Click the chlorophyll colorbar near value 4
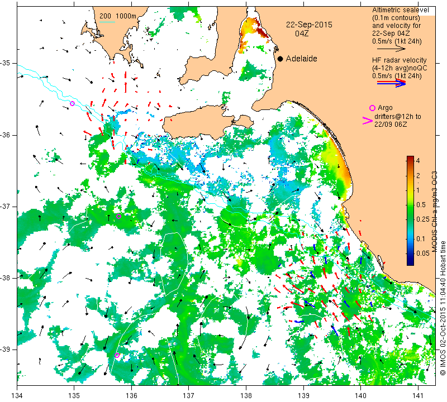Viewport: 447px width, 402px height. point(410,160)
